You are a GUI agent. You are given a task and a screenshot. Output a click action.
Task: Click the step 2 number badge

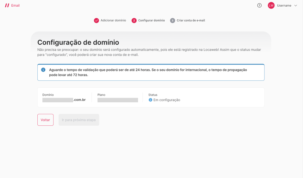pos(134,21)
